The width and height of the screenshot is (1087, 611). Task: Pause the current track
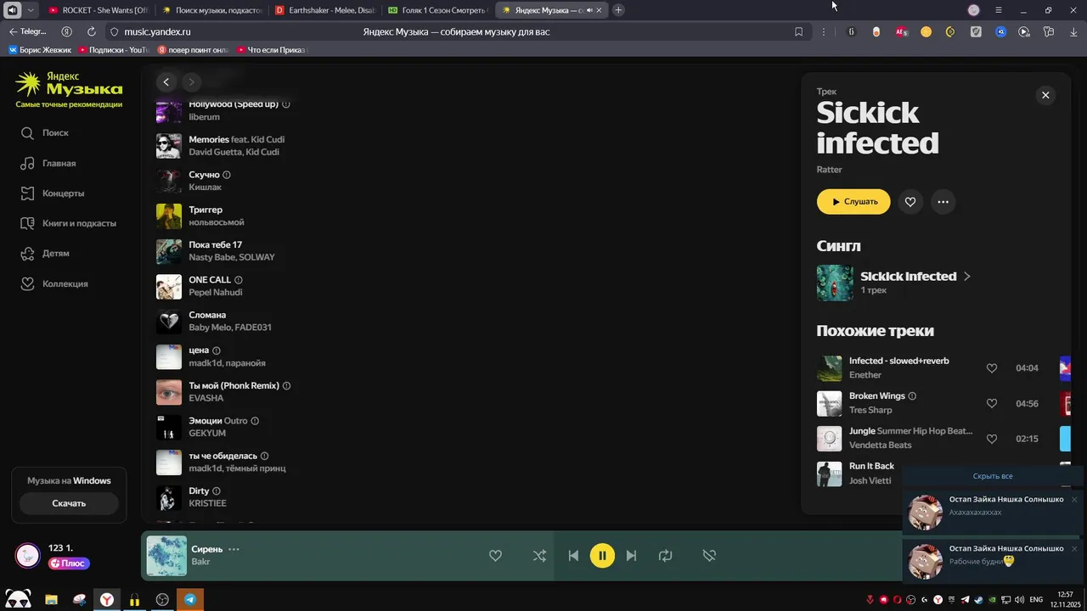tap(602, 556)
